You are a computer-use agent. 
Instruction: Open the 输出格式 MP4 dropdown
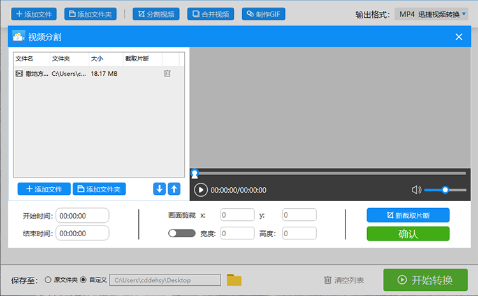click(x=431, y=14)
